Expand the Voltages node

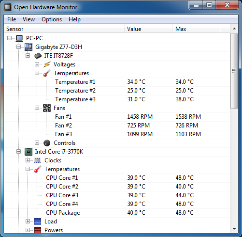click(x=37, y=64)
